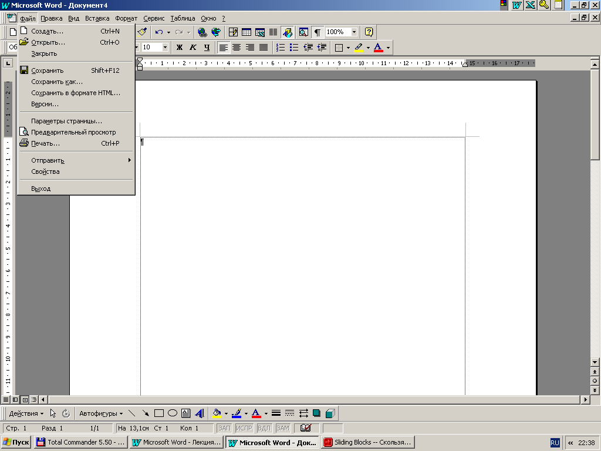
Task: Toggle the show paragraph marks (¶) button
Action: (x=318, y=32)
